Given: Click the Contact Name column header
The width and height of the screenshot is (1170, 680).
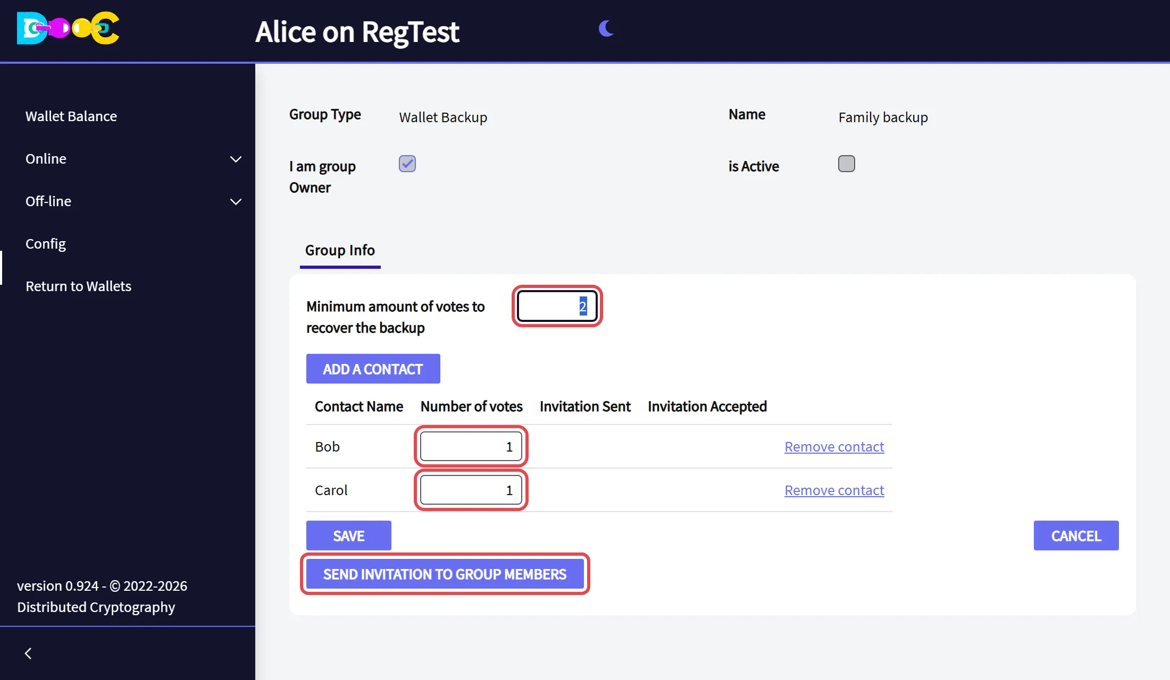Looking at the screenshot, I should point(359,406).
